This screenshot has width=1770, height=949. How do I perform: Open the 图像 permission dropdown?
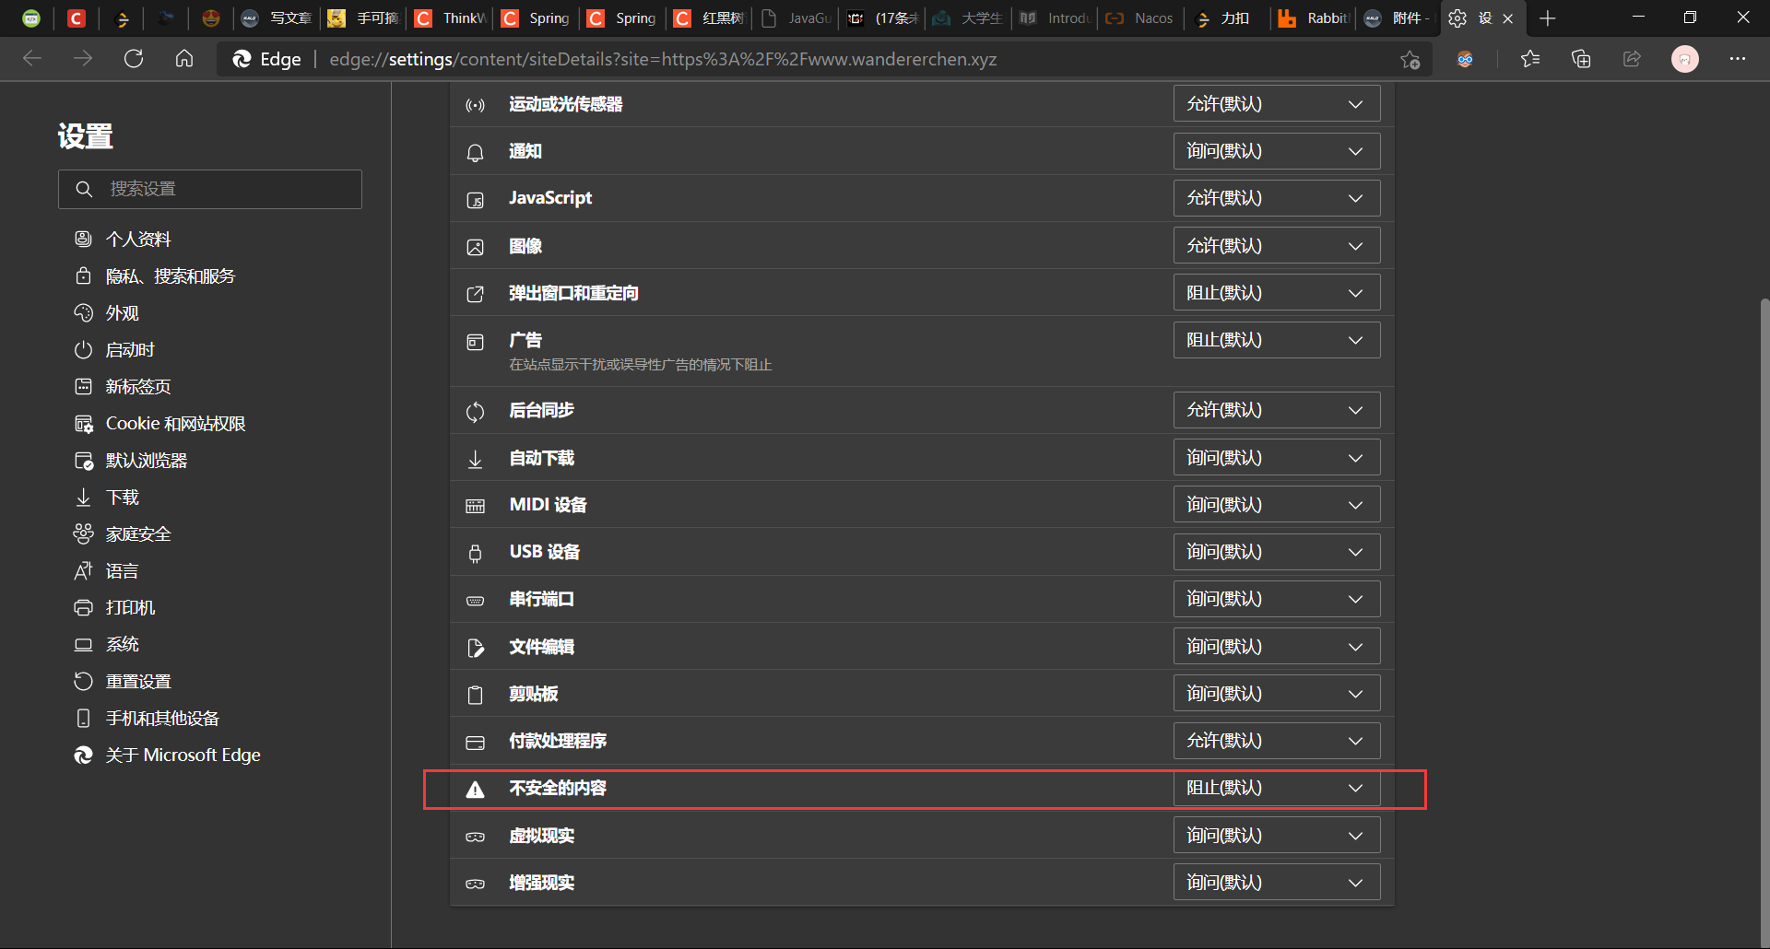pos(1276,246)
